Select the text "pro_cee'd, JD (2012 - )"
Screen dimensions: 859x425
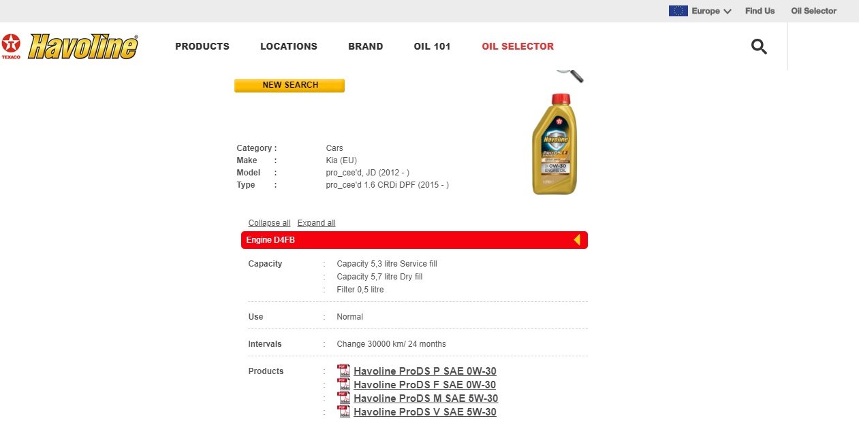[368, 173]
